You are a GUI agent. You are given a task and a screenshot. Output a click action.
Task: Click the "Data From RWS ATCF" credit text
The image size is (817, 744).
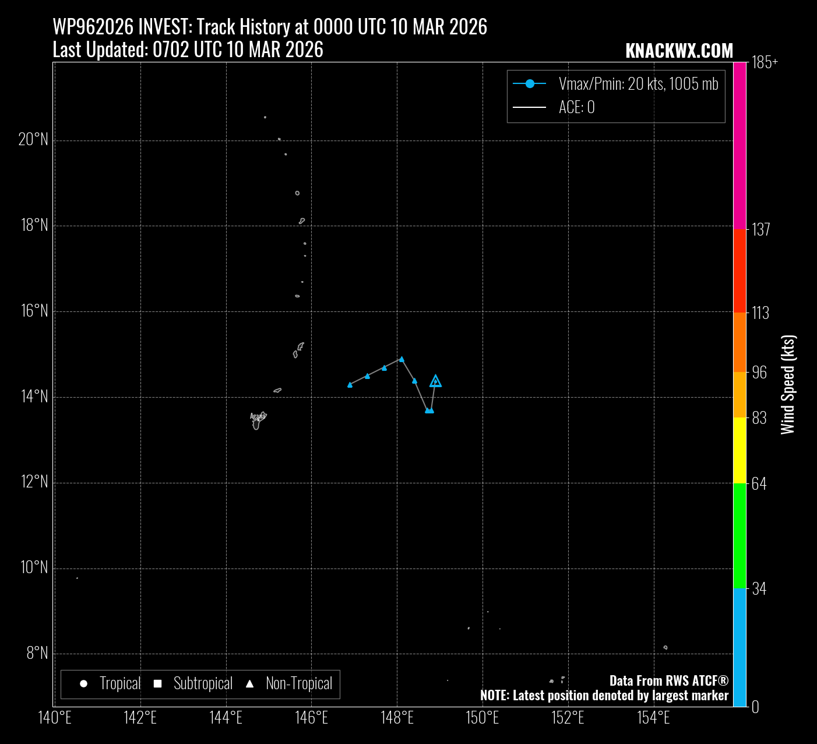[668, 680]
